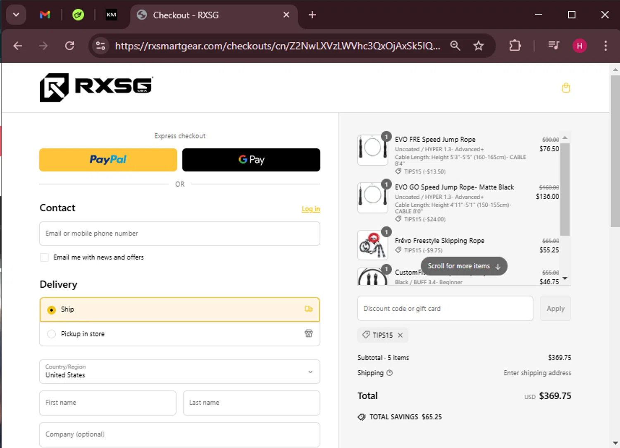Open the zoom magnifier icon
620x448 pixels.
(455, 45)
